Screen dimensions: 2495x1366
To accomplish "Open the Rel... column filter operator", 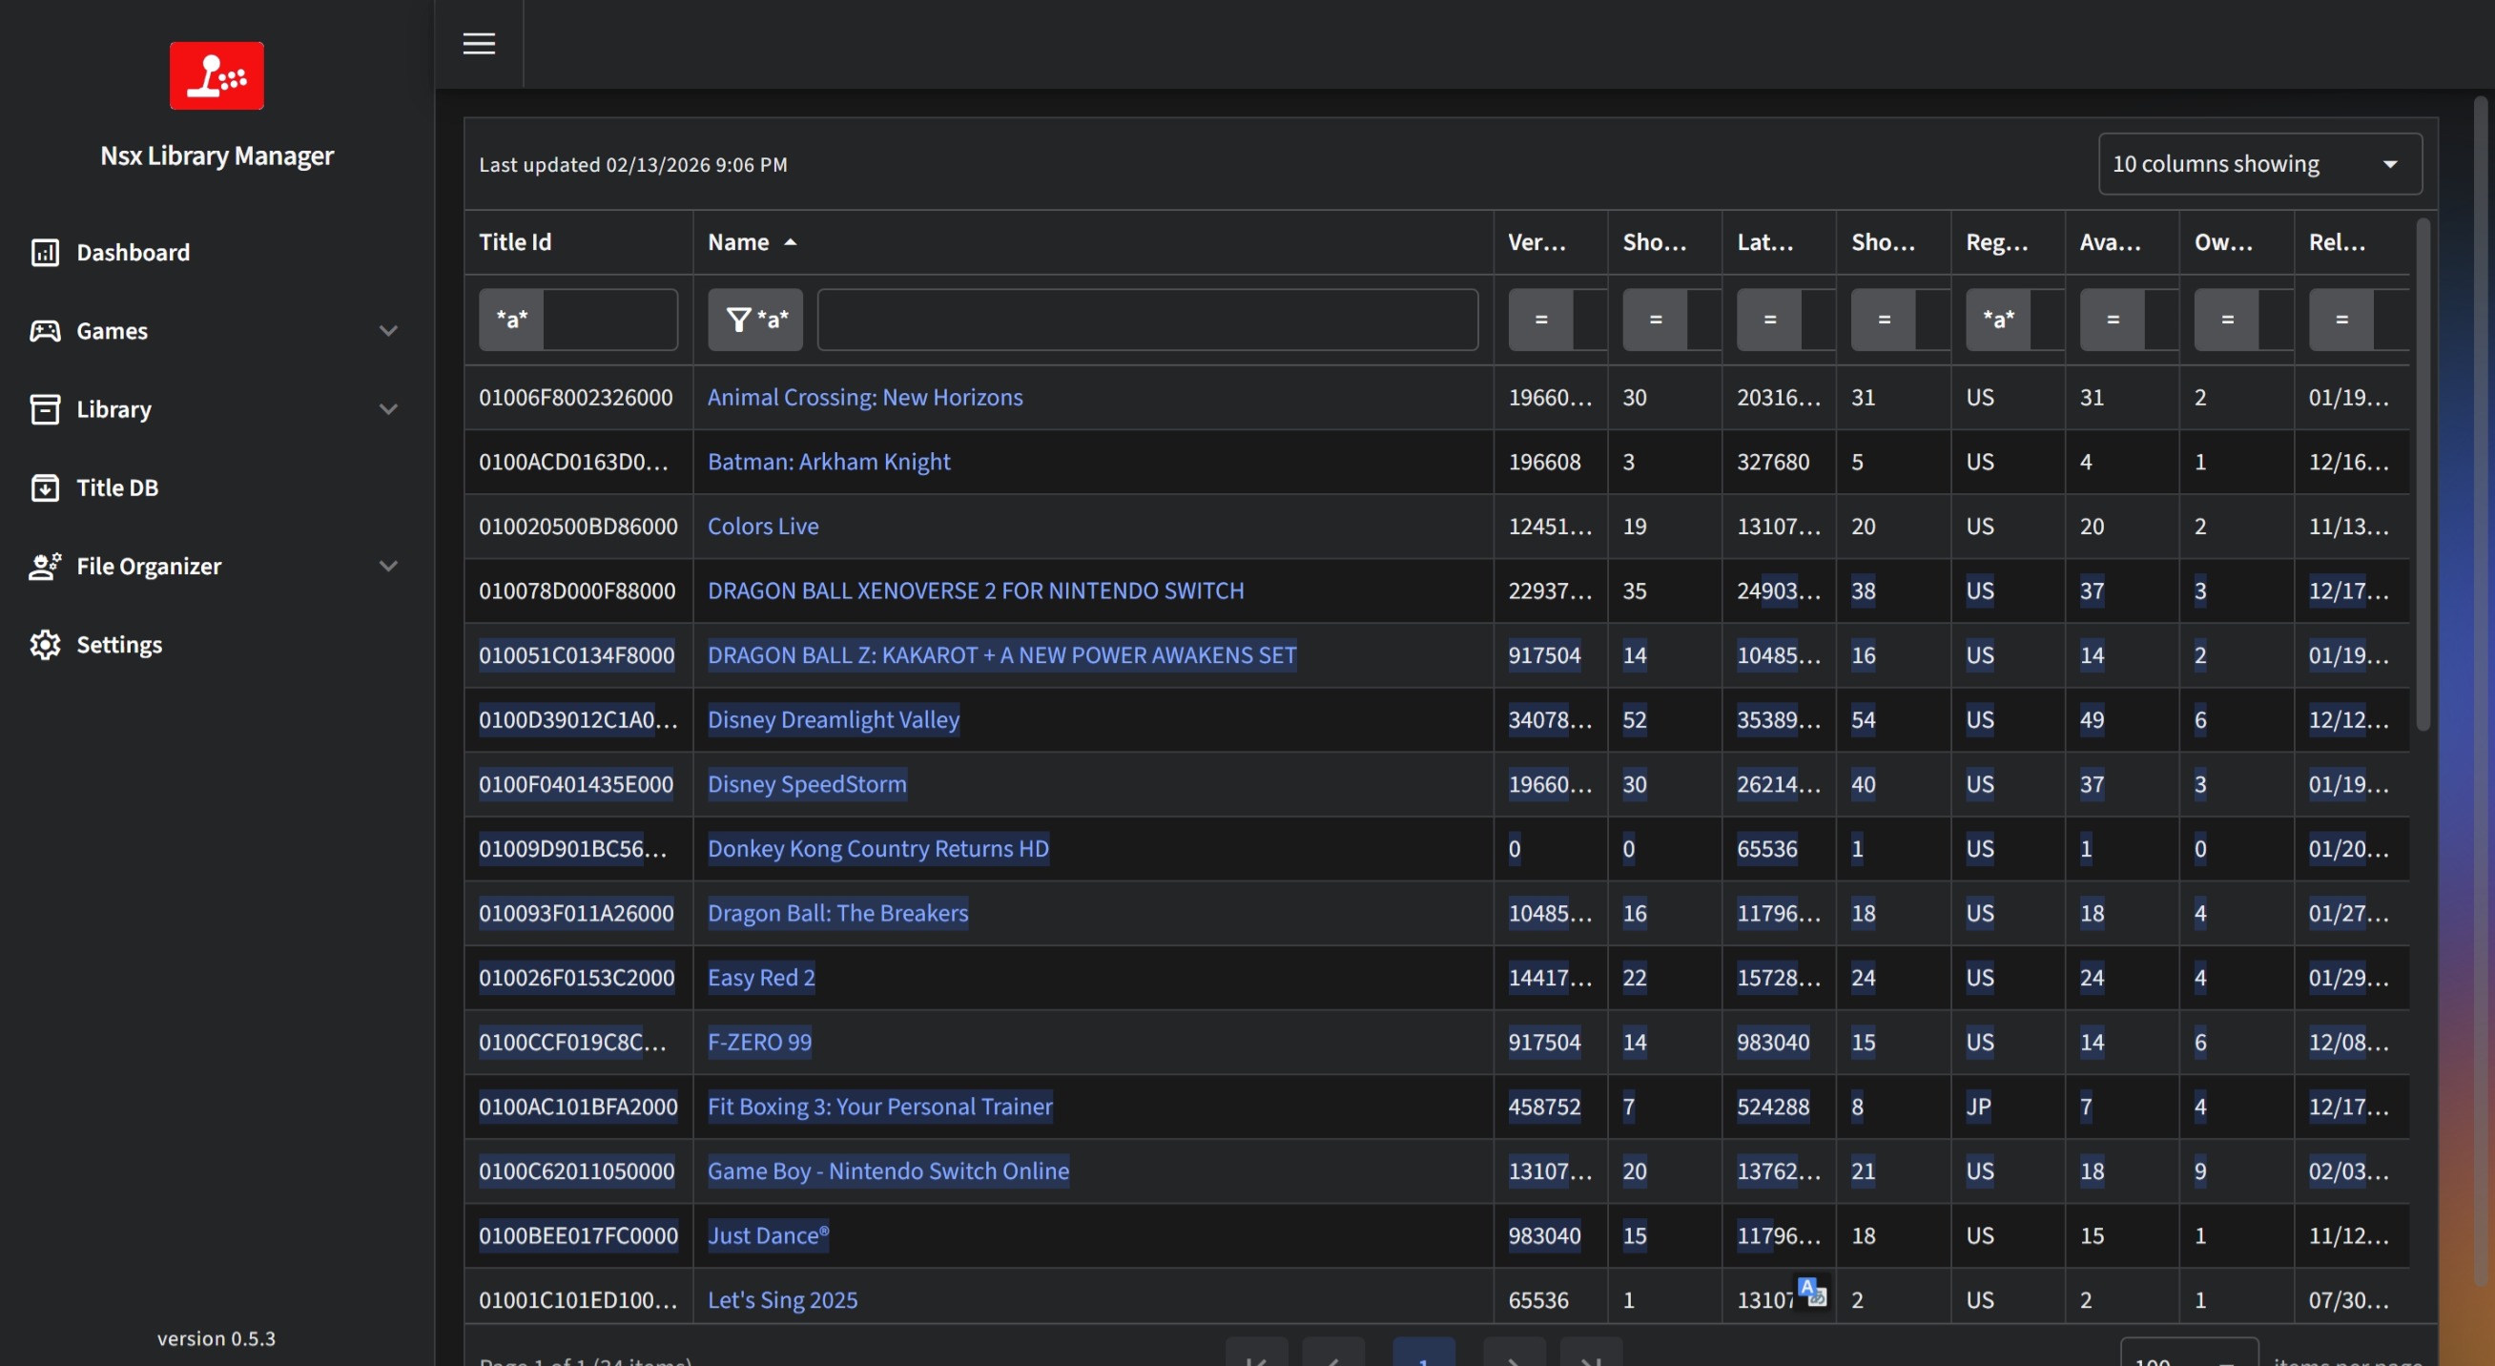I will pyautogui.click(x=2340, y=320).
